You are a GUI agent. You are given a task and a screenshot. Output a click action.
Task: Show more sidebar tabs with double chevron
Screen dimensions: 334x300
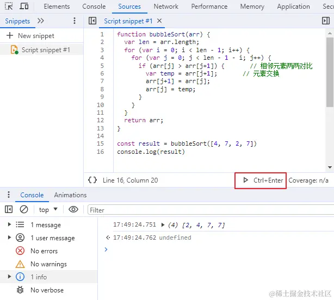pos(40,21)
